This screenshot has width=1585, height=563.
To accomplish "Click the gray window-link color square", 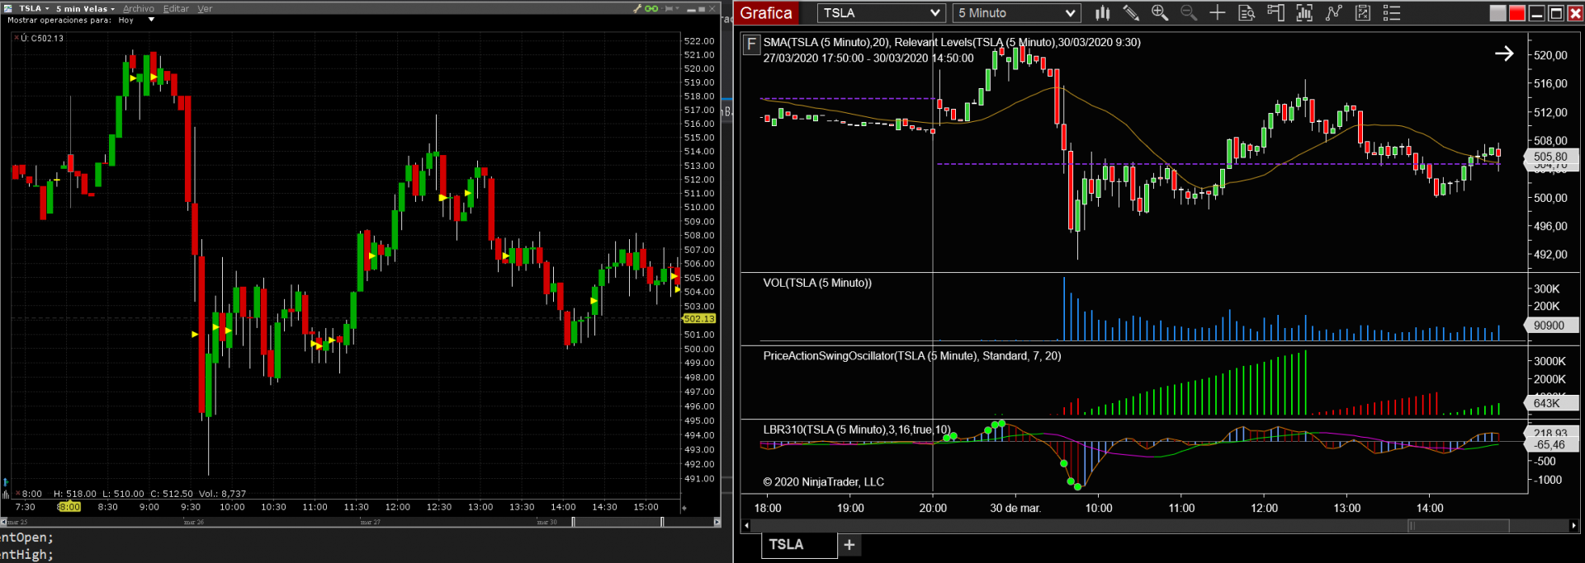I will coord(1497,13).
